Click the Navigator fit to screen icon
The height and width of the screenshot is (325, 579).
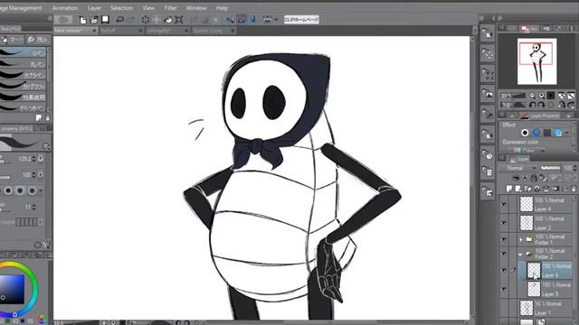[x=551, y=96]
